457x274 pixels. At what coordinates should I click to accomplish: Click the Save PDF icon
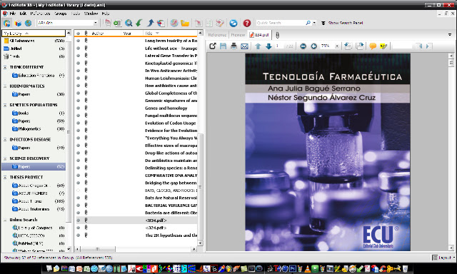[x=224, y=46]
